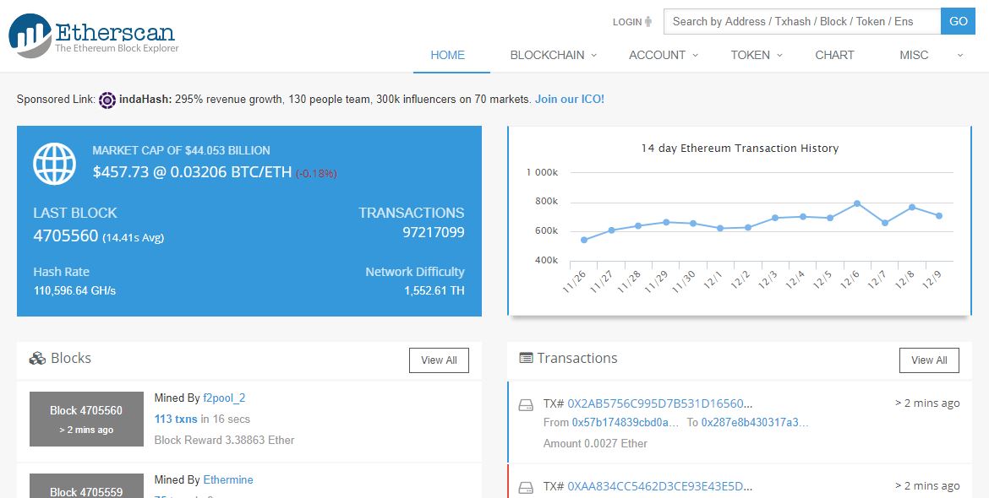Select the Block 4705560 tile
This screenshot has height=498, width=989.
[86, 420]
